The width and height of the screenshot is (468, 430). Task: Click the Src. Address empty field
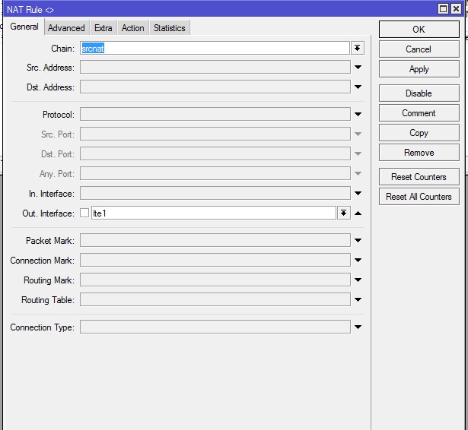[215, 67]
